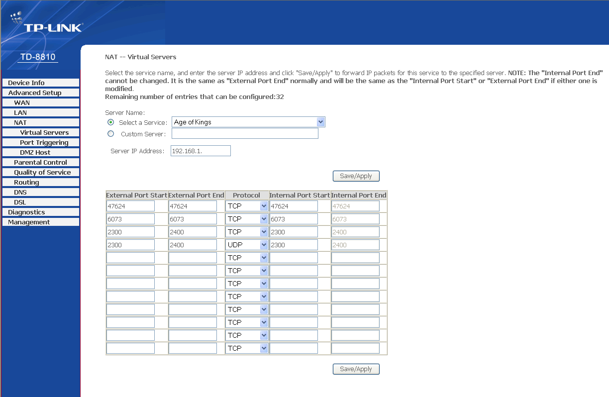Image resolution: width=609 pixels, height=397 pixels.
Task: Click External Port End 2400 in UDP row
Action: point(193,245)
